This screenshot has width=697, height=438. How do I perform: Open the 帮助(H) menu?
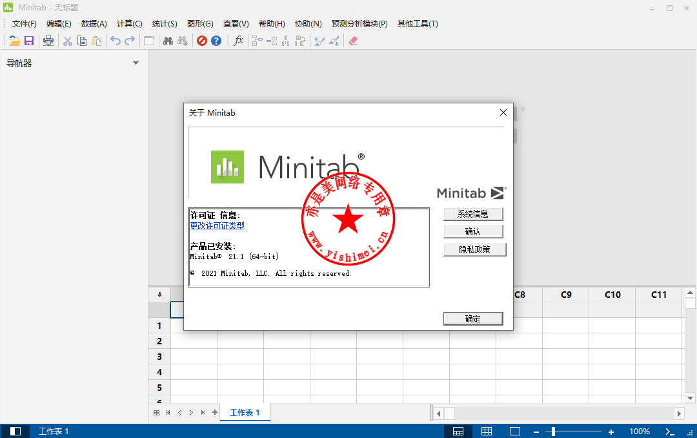(272, 24)
